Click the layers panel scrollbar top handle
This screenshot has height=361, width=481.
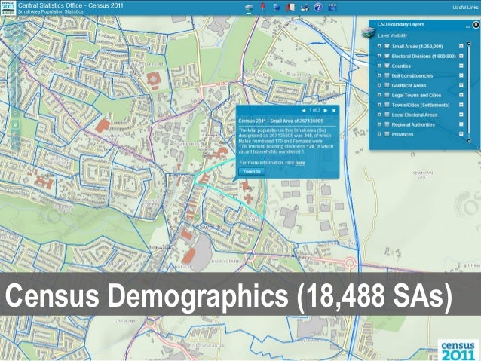pos(469,44)
